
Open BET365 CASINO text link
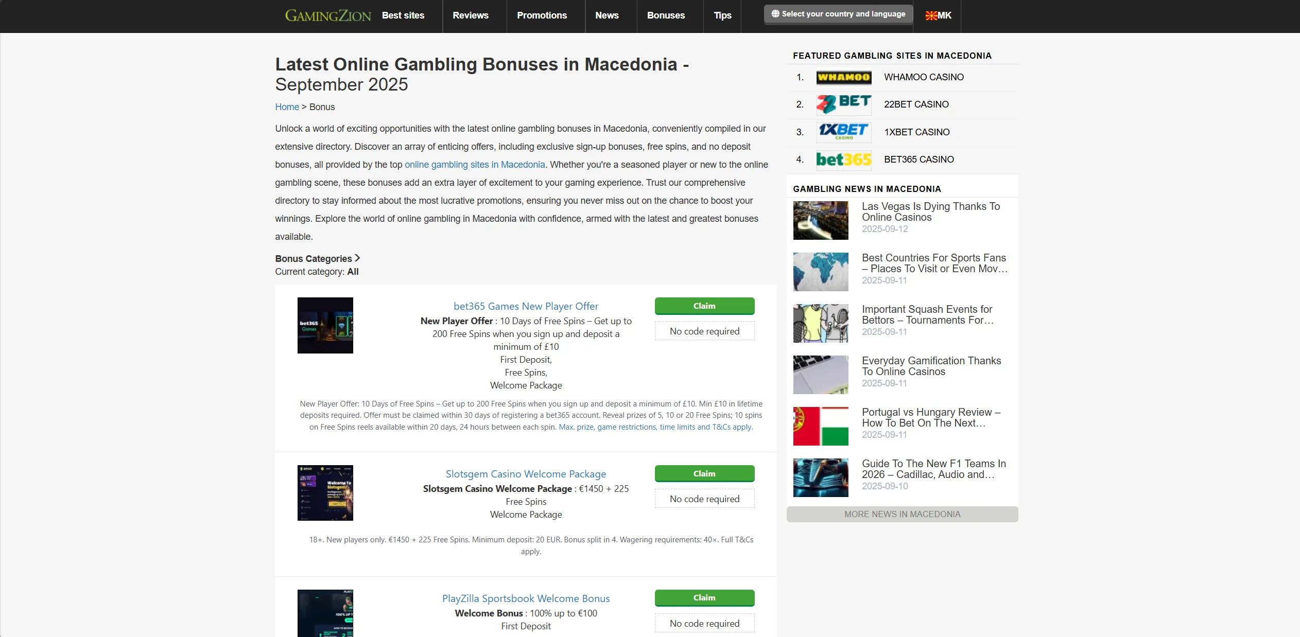pos(918,160)
